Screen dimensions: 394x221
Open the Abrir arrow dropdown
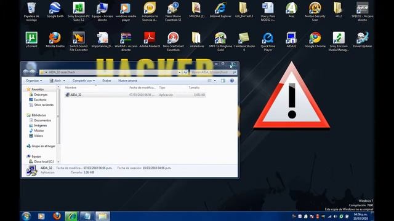click(x=64, y=80)
